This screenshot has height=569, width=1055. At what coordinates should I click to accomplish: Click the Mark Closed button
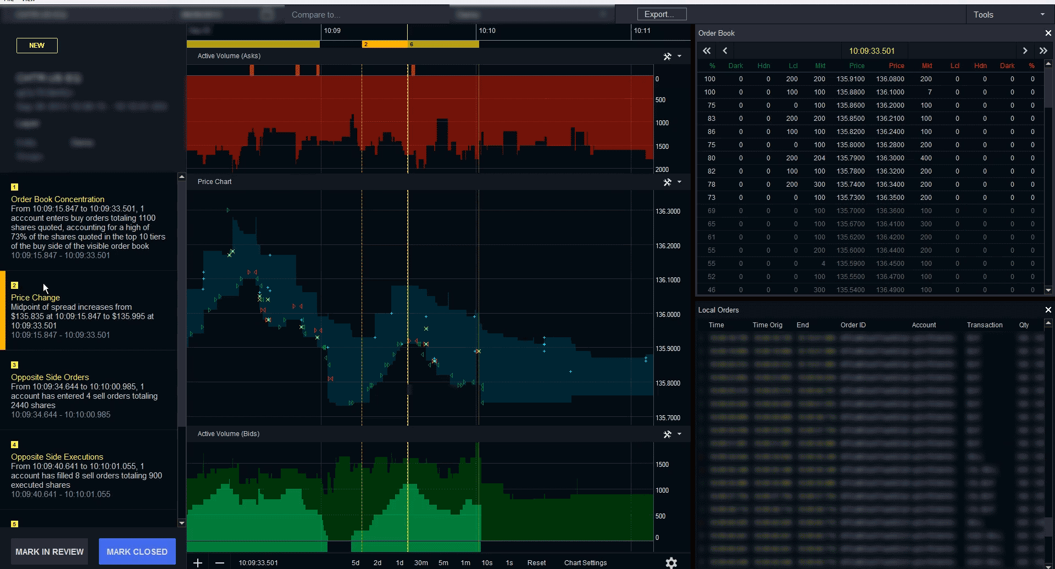(137, 551)
